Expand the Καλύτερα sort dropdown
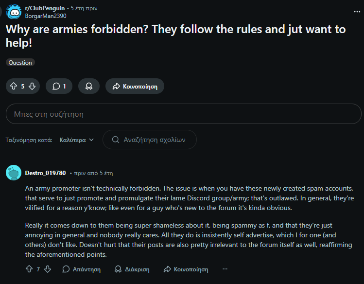The width and height of the screenshot is (364, 284). click(77, 140)
